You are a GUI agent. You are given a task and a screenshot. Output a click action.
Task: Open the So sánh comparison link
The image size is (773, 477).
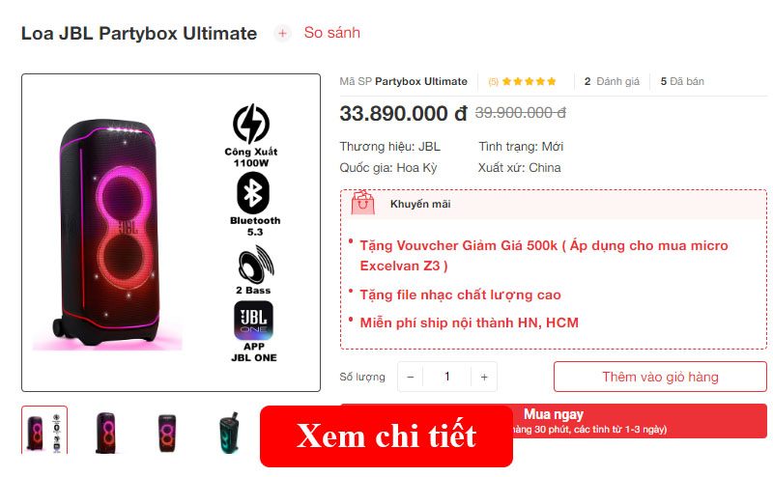pos(331,33)
